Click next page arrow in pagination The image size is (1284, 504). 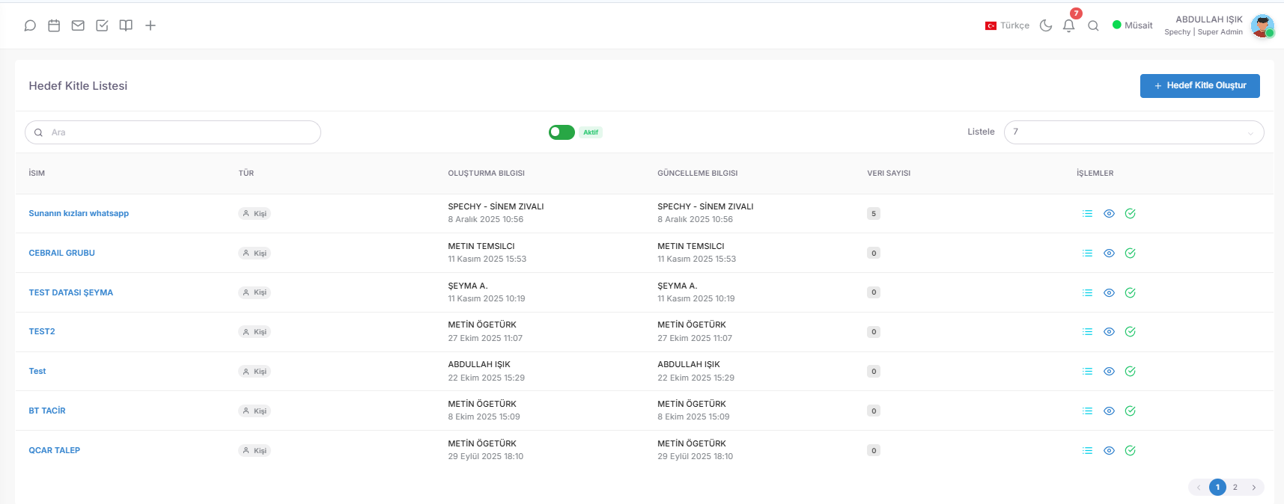pos(1254,488)
